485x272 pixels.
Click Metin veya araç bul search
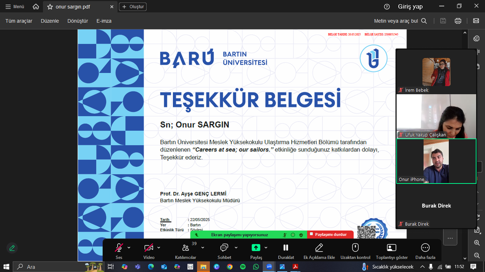pos(400,21)
